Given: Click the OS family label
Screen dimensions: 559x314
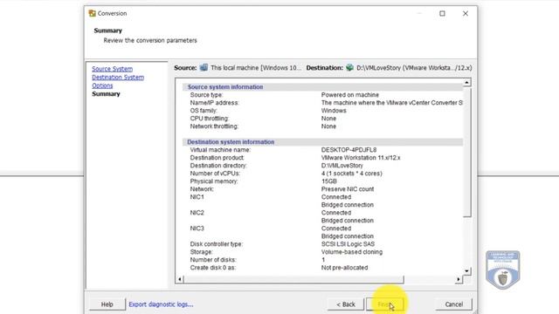Looking at the screenshot, I should 204,111.
